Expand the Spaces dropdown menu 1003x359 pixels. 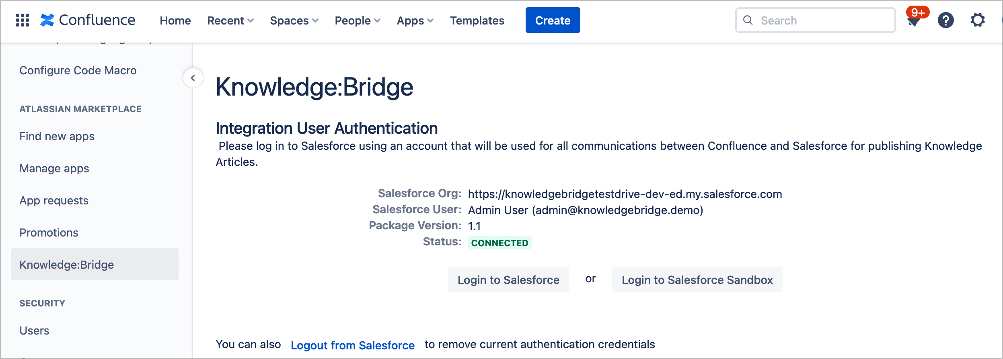[x=294, y=20]
